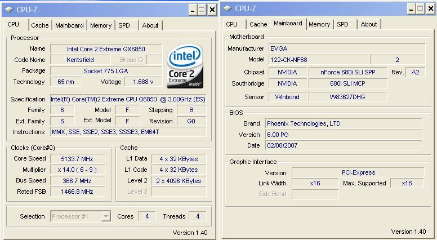This screenshot has height=240, width=437.
Task: Click the Rated FSB value 1466.8 MHz
Action: (x=77, y=192)
